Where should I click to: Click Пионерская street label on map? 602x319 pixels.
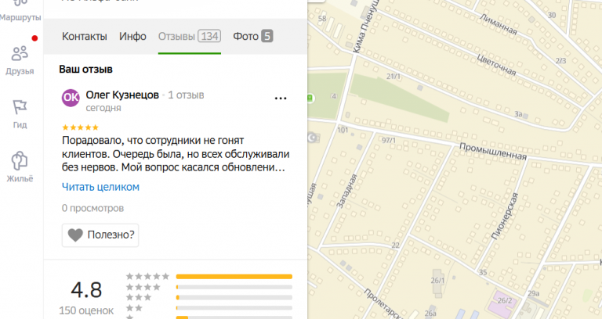[505, 217]
